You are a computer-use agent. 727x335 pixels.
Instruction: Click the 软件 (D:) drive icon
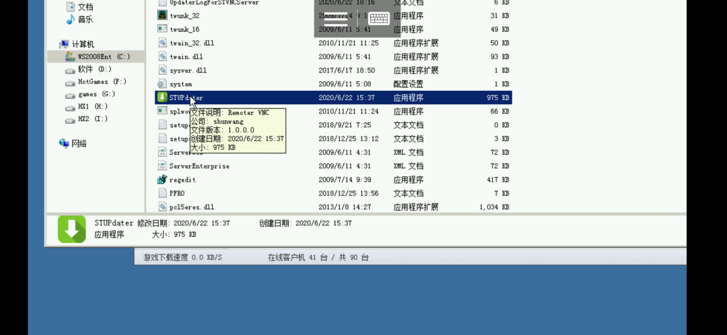point(70,70)
